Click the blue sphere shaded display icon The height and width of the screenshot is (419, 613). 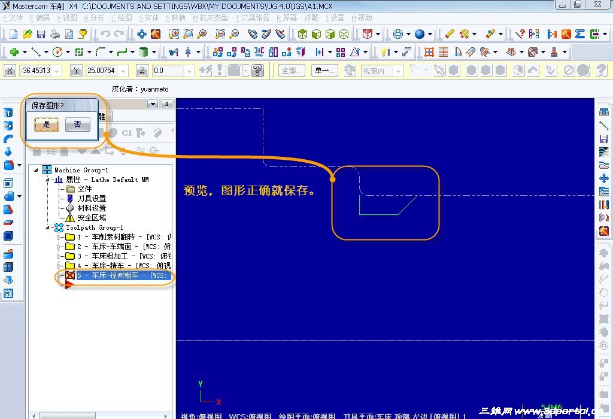point(420,34)
